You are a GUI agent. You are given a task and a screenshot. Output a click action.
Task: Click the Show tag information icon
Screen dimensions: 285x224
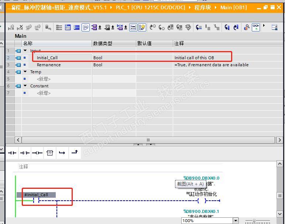tap(107, 27)
